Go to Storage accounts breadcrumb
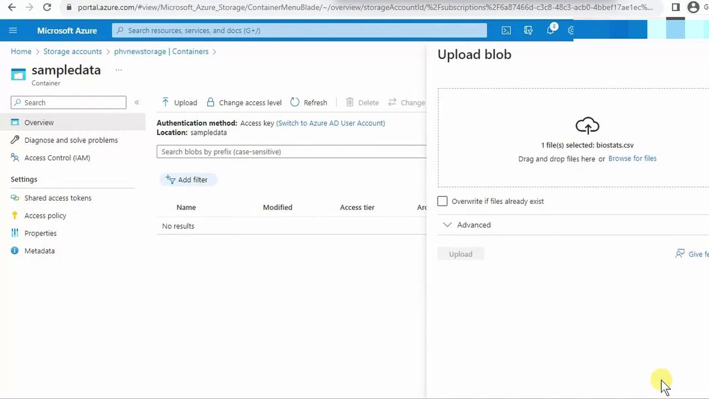 [73, 52]
